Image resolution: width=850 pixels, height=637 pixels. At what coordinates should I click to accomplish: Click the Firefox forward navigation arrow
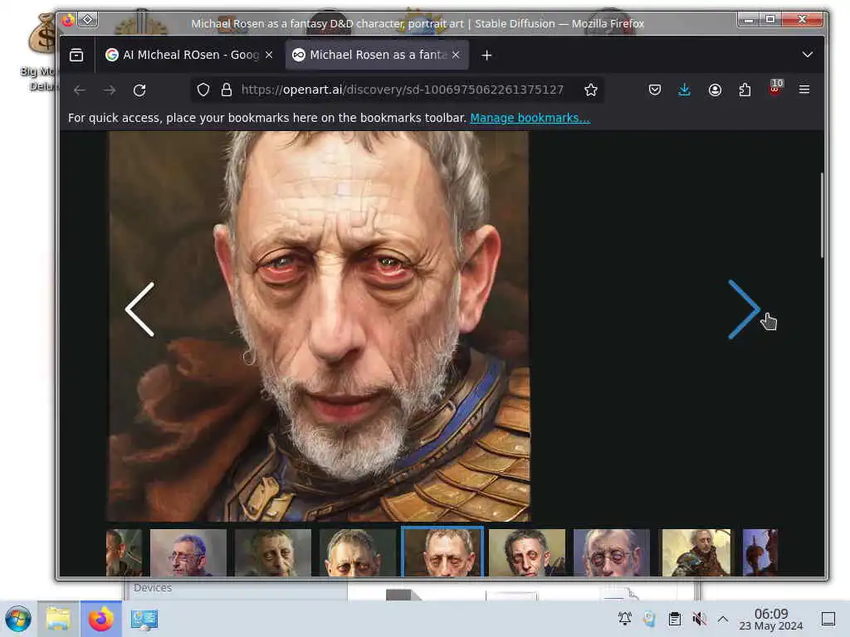110,90
